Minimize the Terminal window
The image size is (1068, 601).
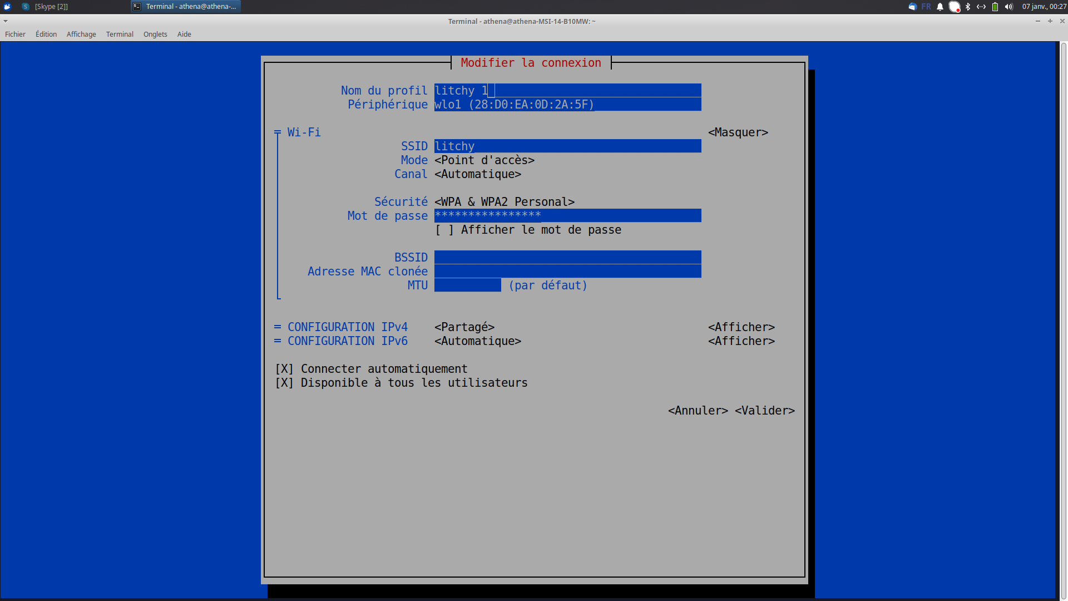1037,21
